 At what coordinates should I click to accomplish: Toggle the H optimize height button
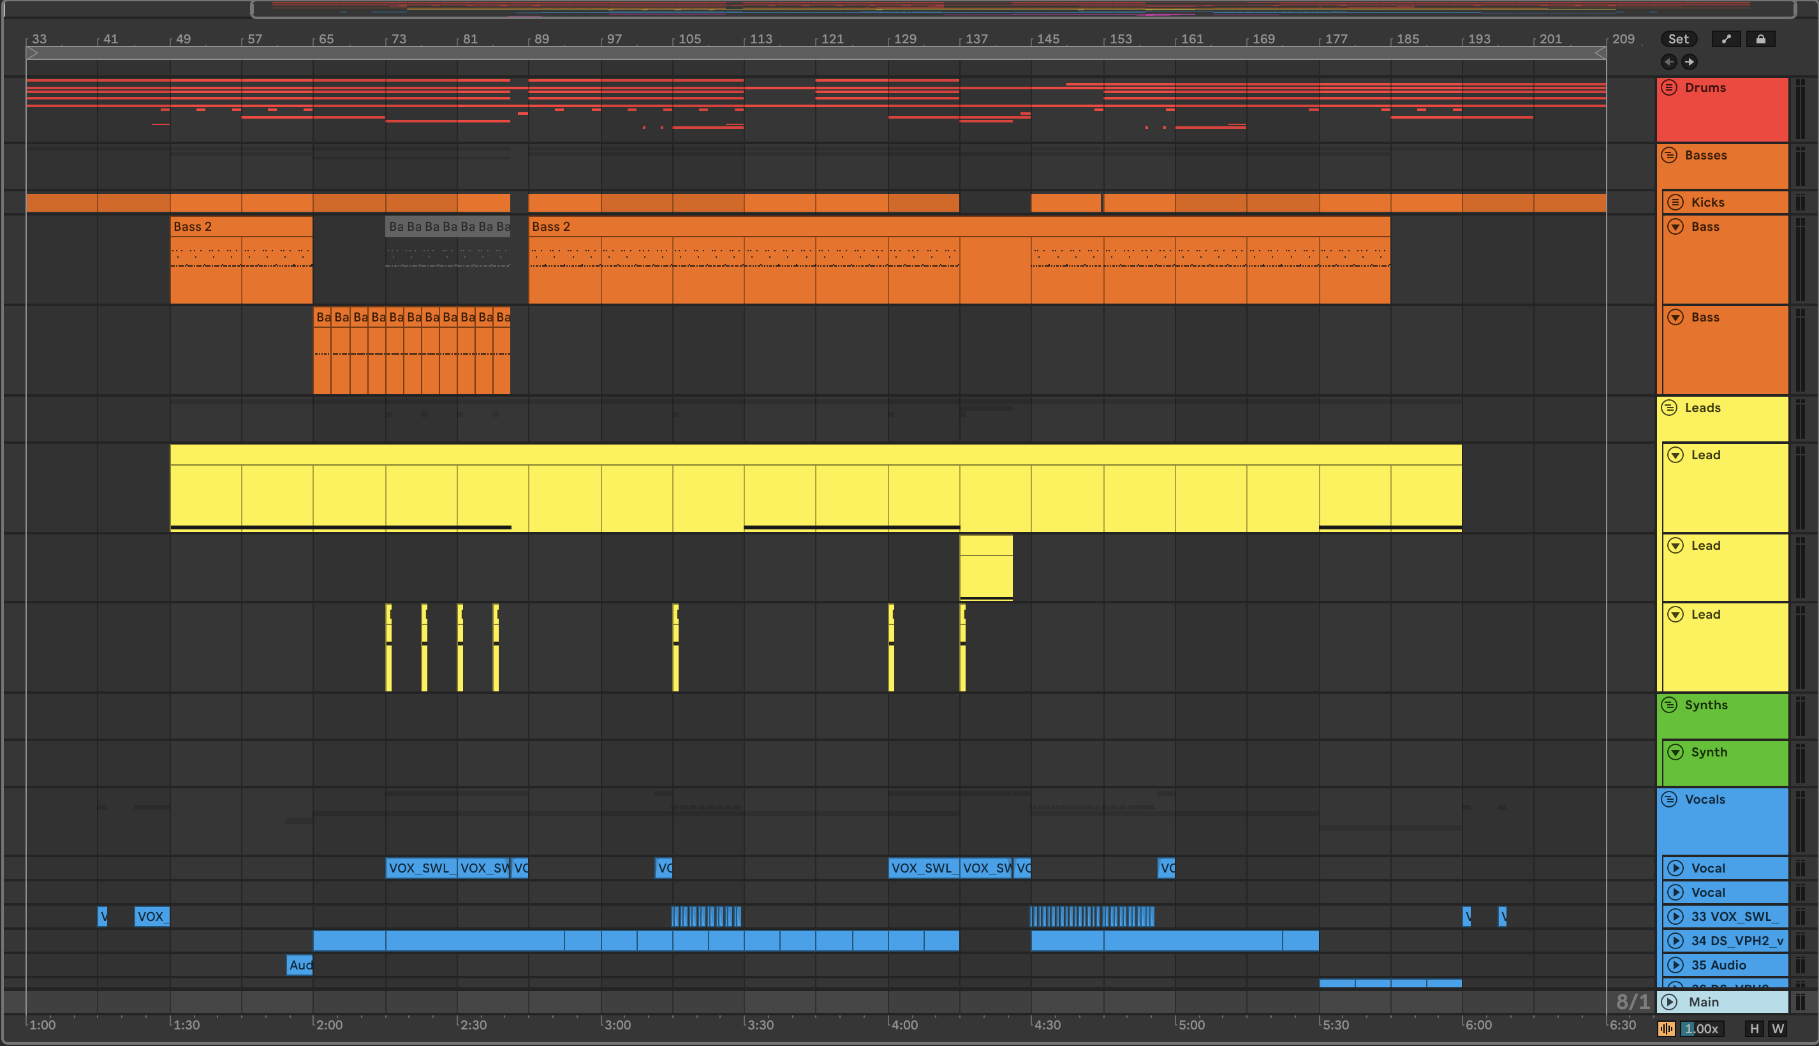click(x=1755, y=1029)
